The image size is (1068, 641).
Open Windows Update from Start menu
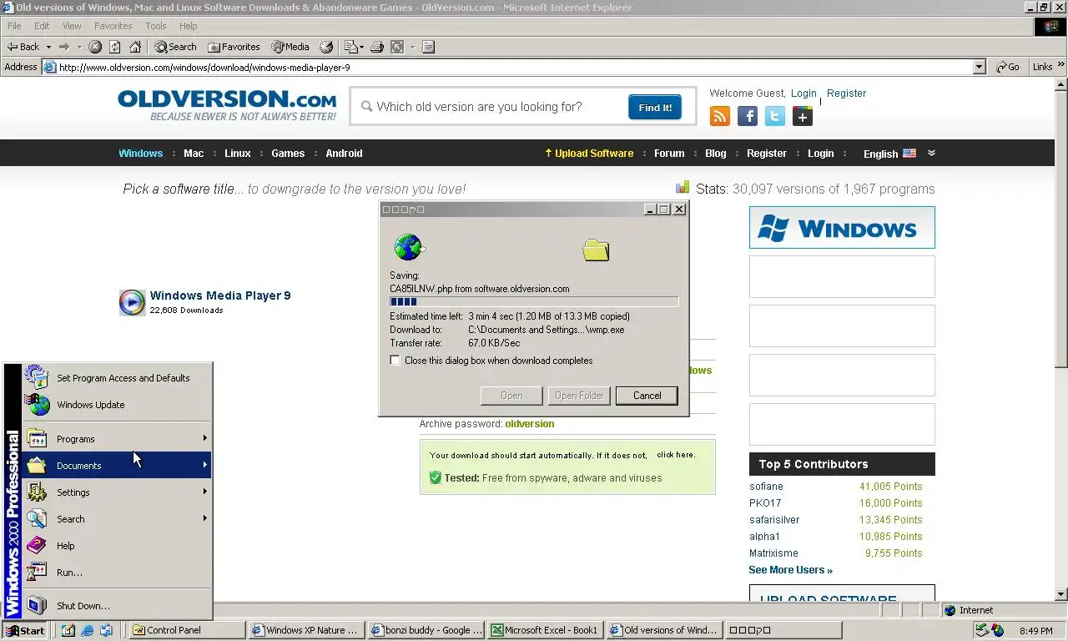117,405
